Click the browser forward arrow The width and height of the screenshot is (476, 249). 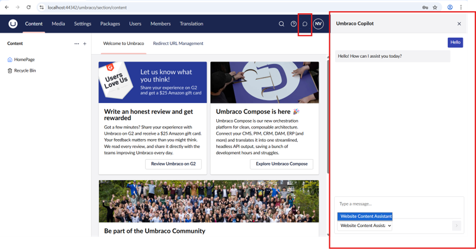pyautogui.click(x=18, y=7)
